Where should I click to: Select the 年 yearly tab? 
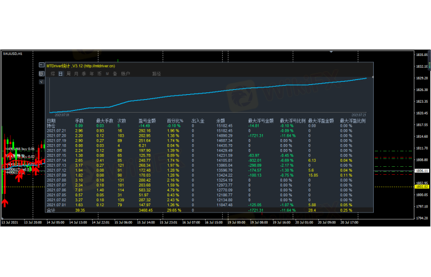tap(92, 74)
